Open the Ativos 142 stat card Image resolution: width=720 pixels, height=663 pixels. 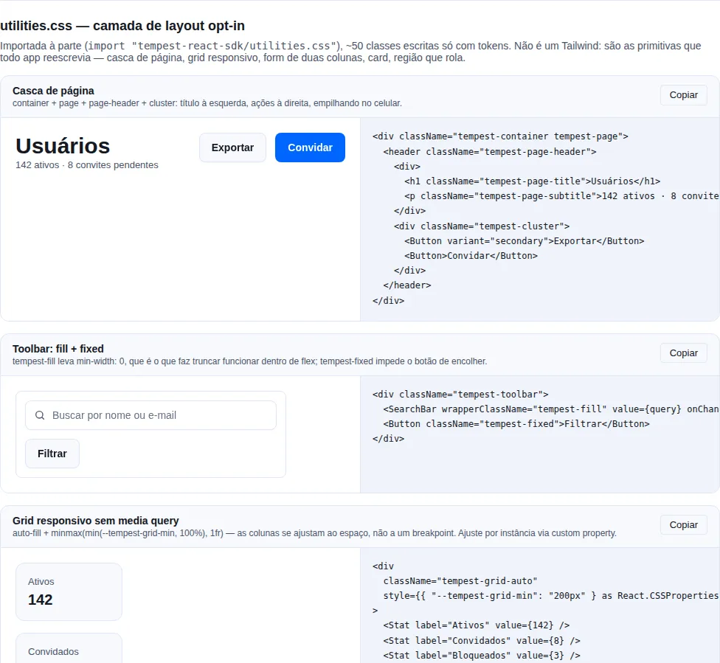point(69,592)
